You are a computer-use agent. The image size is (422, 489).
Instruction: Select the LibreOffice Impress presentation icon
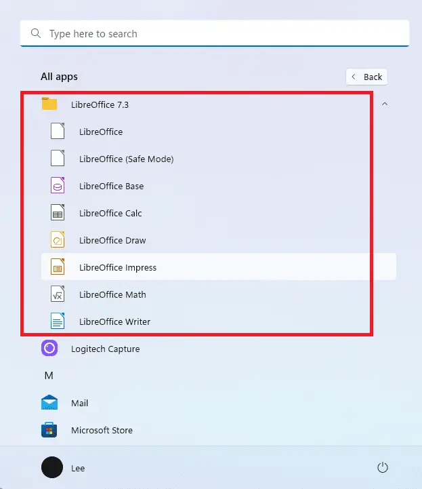point(58,267)
